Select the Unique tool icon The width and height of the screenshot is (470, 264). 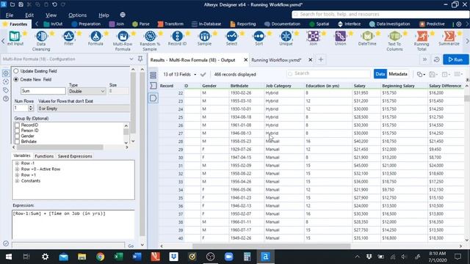(286, 36)
